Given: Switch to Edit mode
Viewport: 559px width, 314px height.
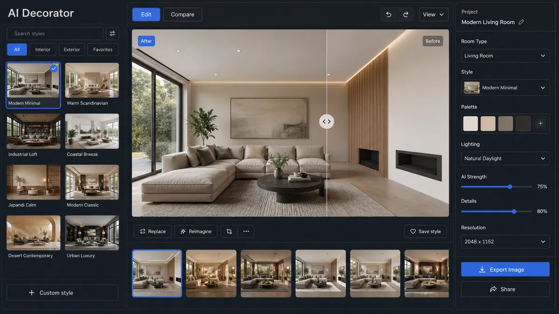Looking at the screenshot, I should tap(146, 14).
